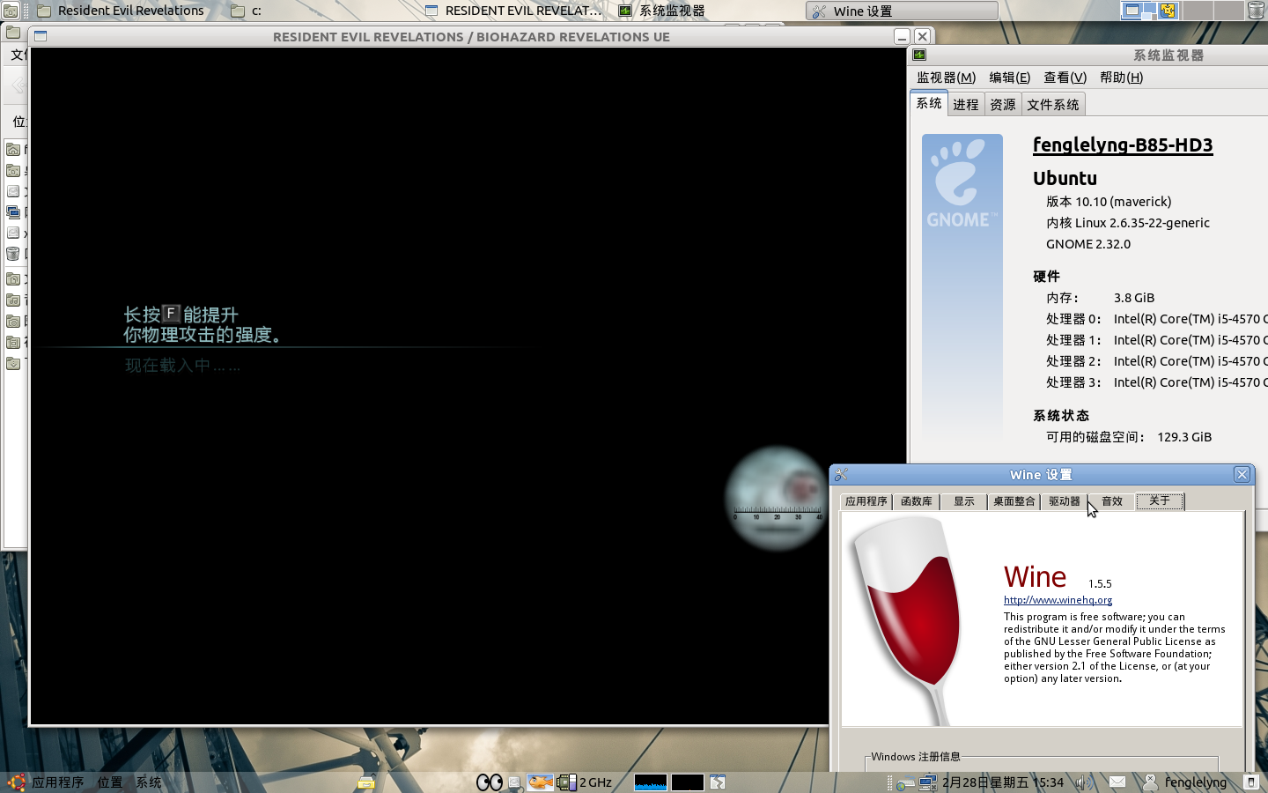Switch to the 资源 tab in System Monitor

[1003, 104]
